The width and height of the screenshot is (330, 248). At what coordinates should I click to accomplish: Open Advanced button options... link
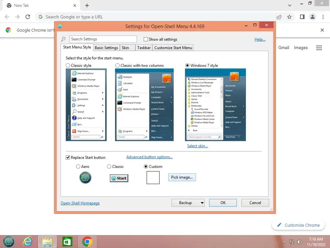150,157
